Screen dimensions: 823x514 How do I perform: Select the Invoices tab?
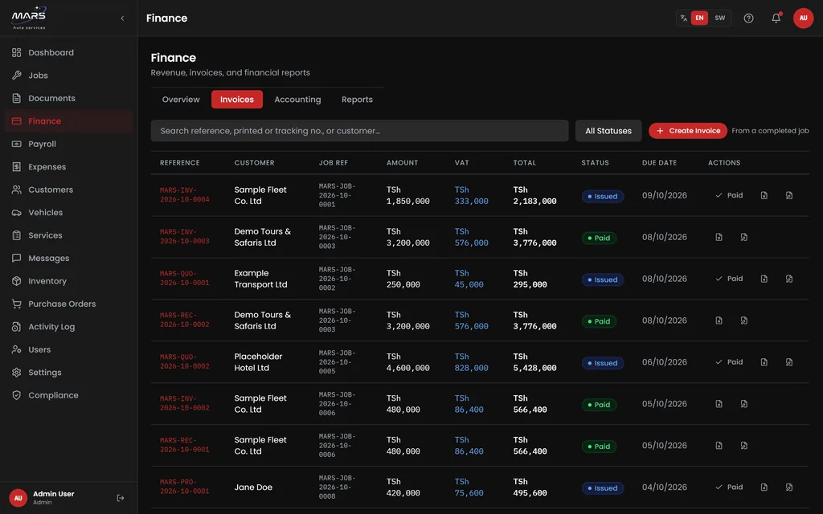click(x=237, y=99)
